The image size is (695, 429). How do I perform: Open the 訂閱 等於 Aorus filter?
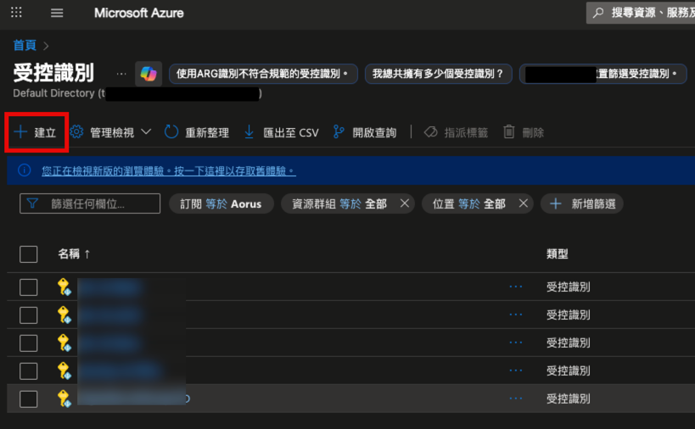pos(221,203)
